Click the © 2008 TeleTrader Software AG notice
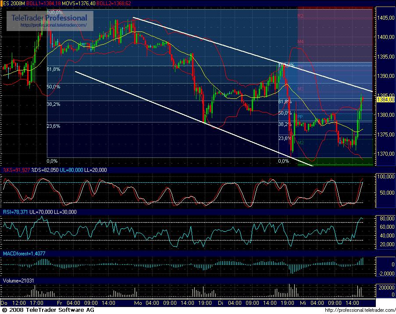The width and height of the screenshot is (396, 314). point(48,310)
